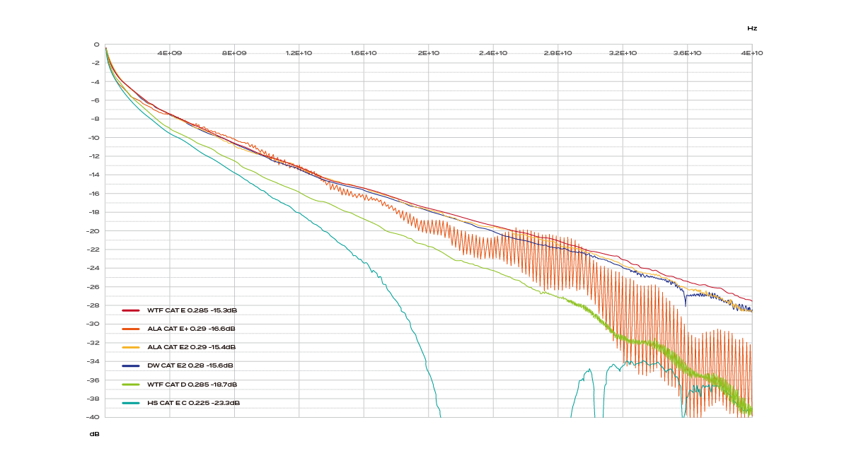The width and height of the screenshot is (849, 463).
Task: Select the yellow ALA CAT E2 legend swatch
Action: (131, 347)
